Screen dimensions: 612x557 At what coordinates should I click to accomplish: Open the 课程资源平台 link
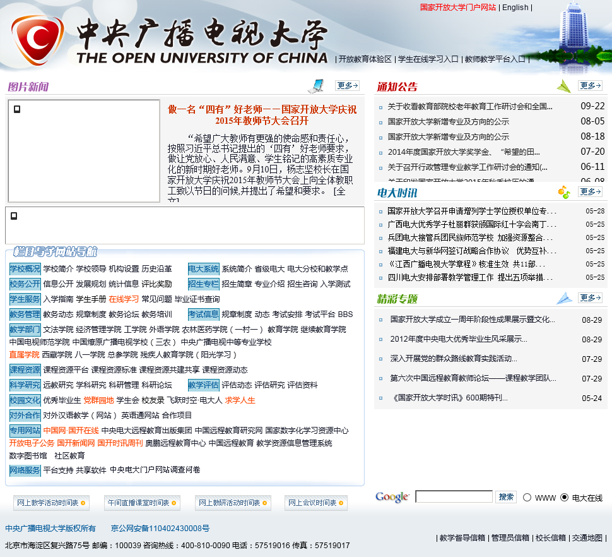[x=66, y=369]
